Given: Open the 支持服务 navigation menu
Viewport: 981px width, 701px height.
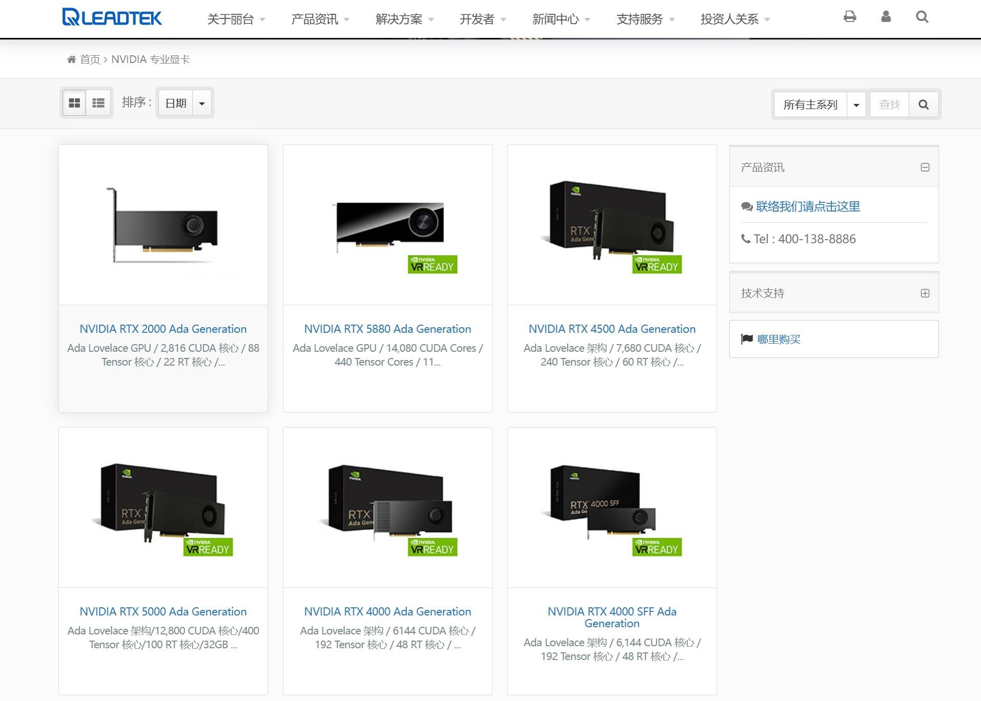Looking at the screenshot, I should pos(646,19).
